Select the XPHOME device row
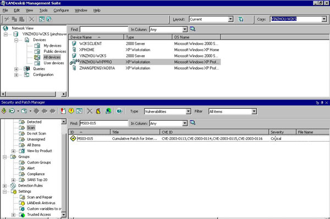 [145, 50]
